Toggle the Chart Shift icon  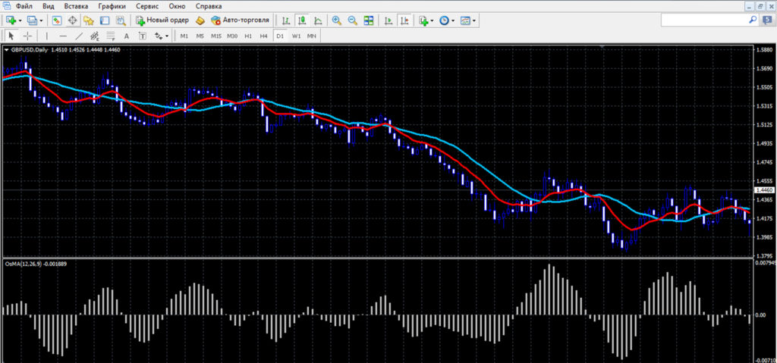[x=405, y=20]
